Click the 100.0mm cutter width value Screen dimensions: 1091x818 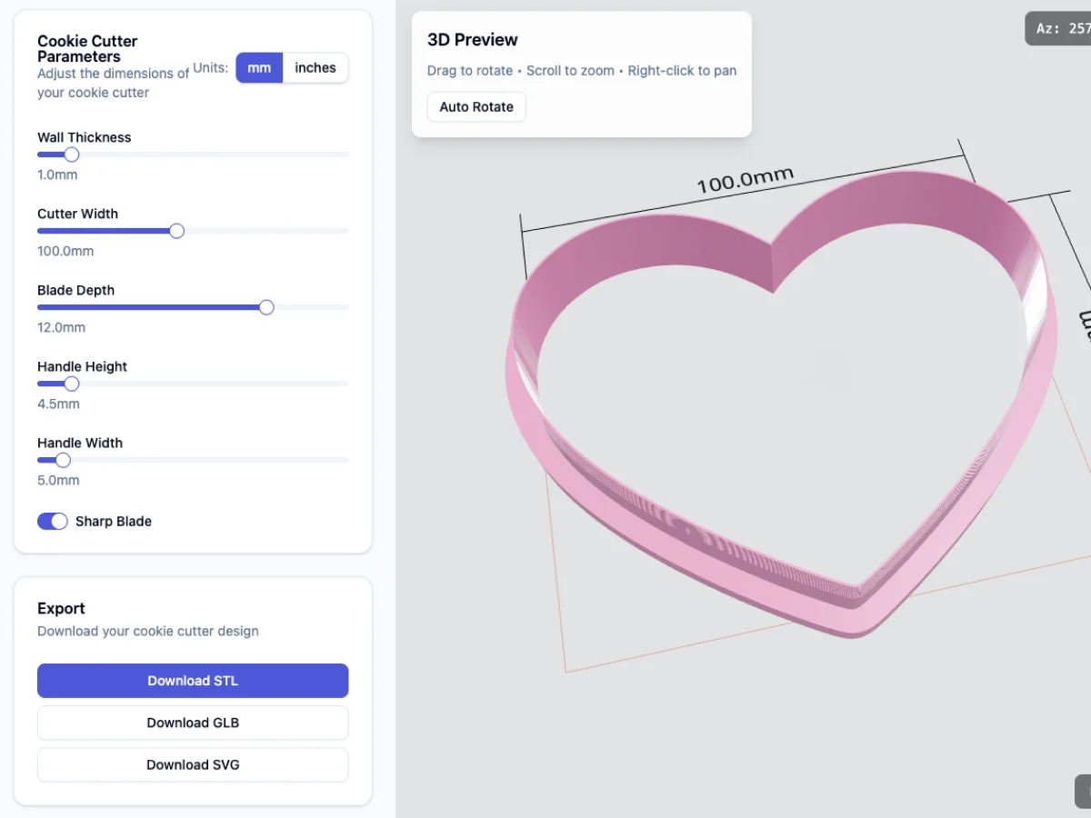click(x=65, y=251)
